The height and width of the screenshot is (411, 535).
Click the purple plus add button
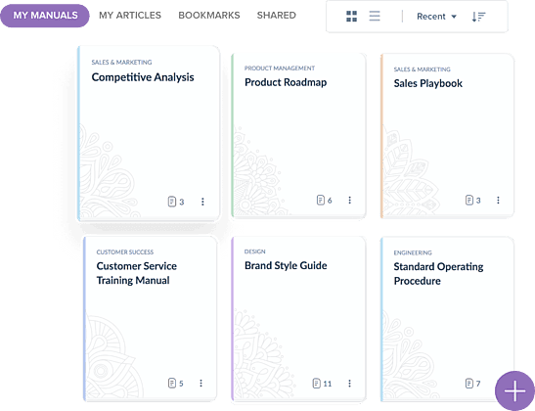pyautogui.click(x=514, y=390)
